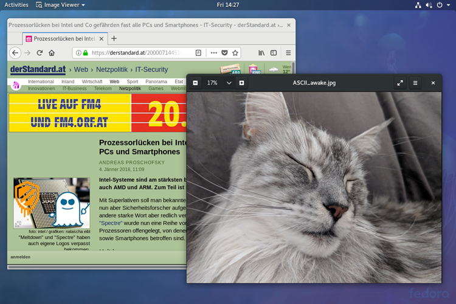Open the Telekom subsection

tap(103, 88)
